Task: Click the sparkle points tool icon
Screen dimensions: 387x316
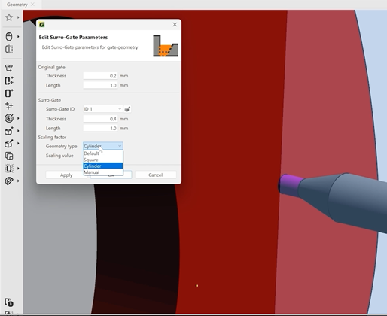Action: pos(9,105)
